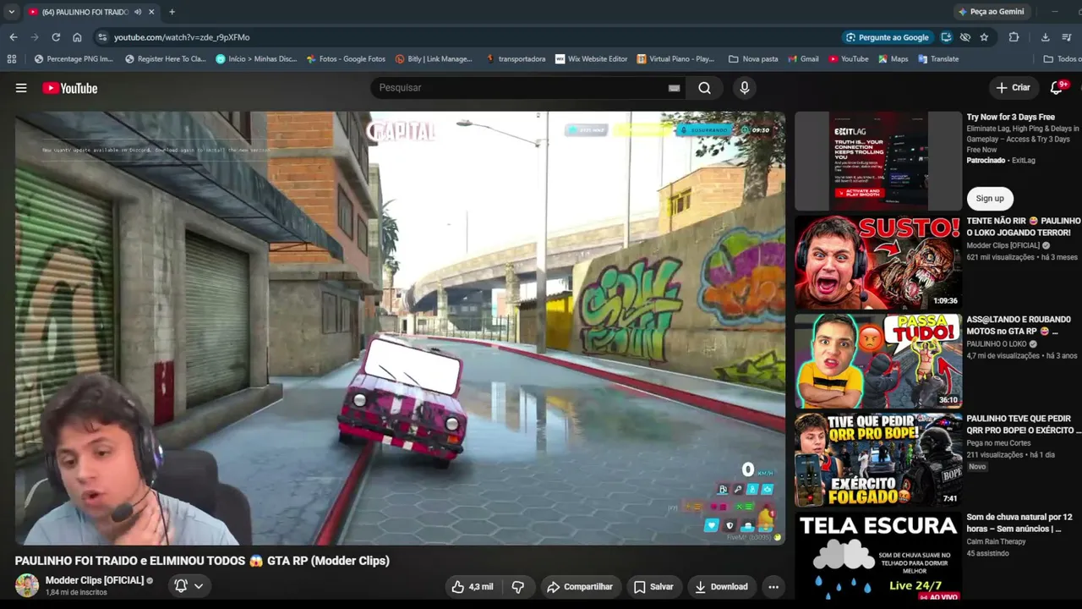The height and width of the screenshot is (609, 1082).
Task: Share the video with Compartilhar
Action: (580, 587)
